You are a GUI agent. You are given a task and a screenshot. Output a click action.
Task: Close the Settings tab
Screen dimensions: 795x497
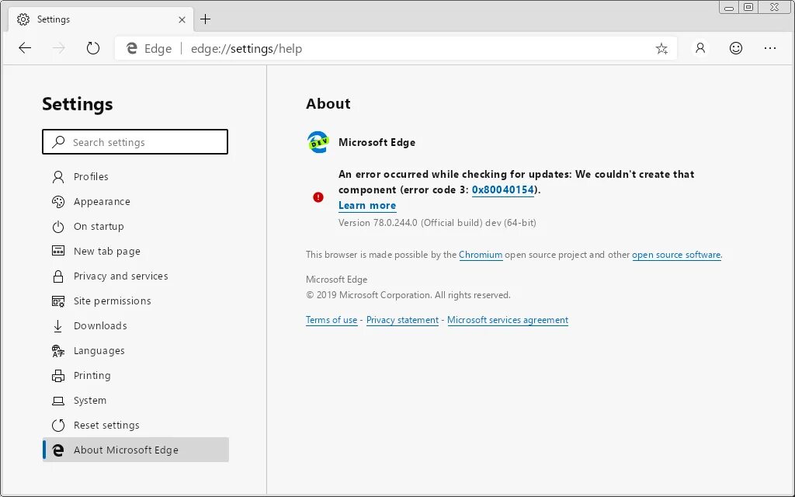182,19
